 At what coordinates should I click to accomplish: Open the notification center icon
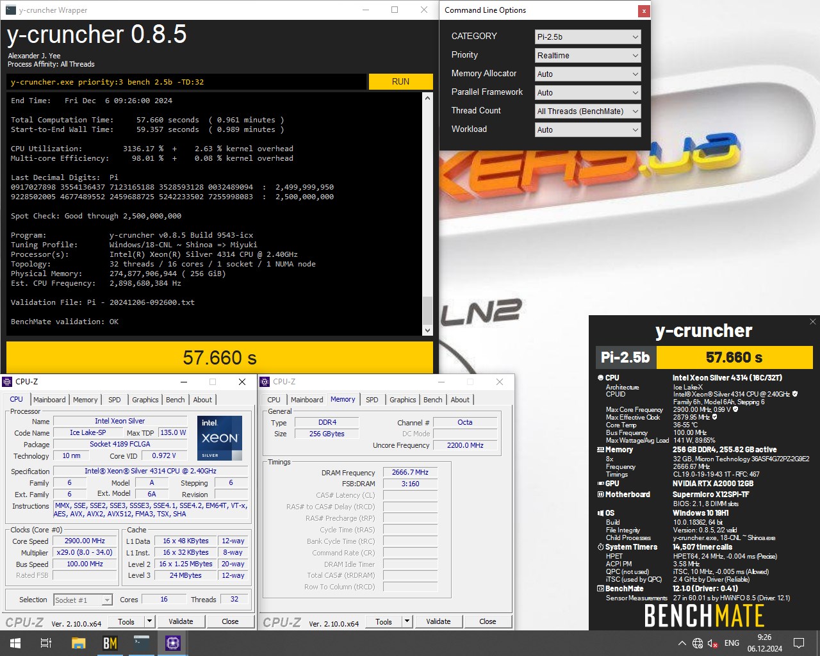(x=799, y=643)
